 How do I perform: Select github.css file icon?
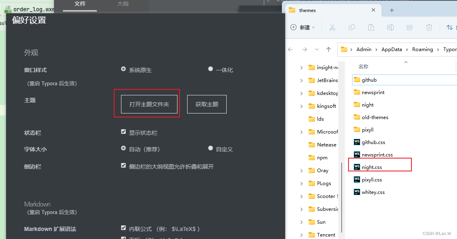click(357, 142)
